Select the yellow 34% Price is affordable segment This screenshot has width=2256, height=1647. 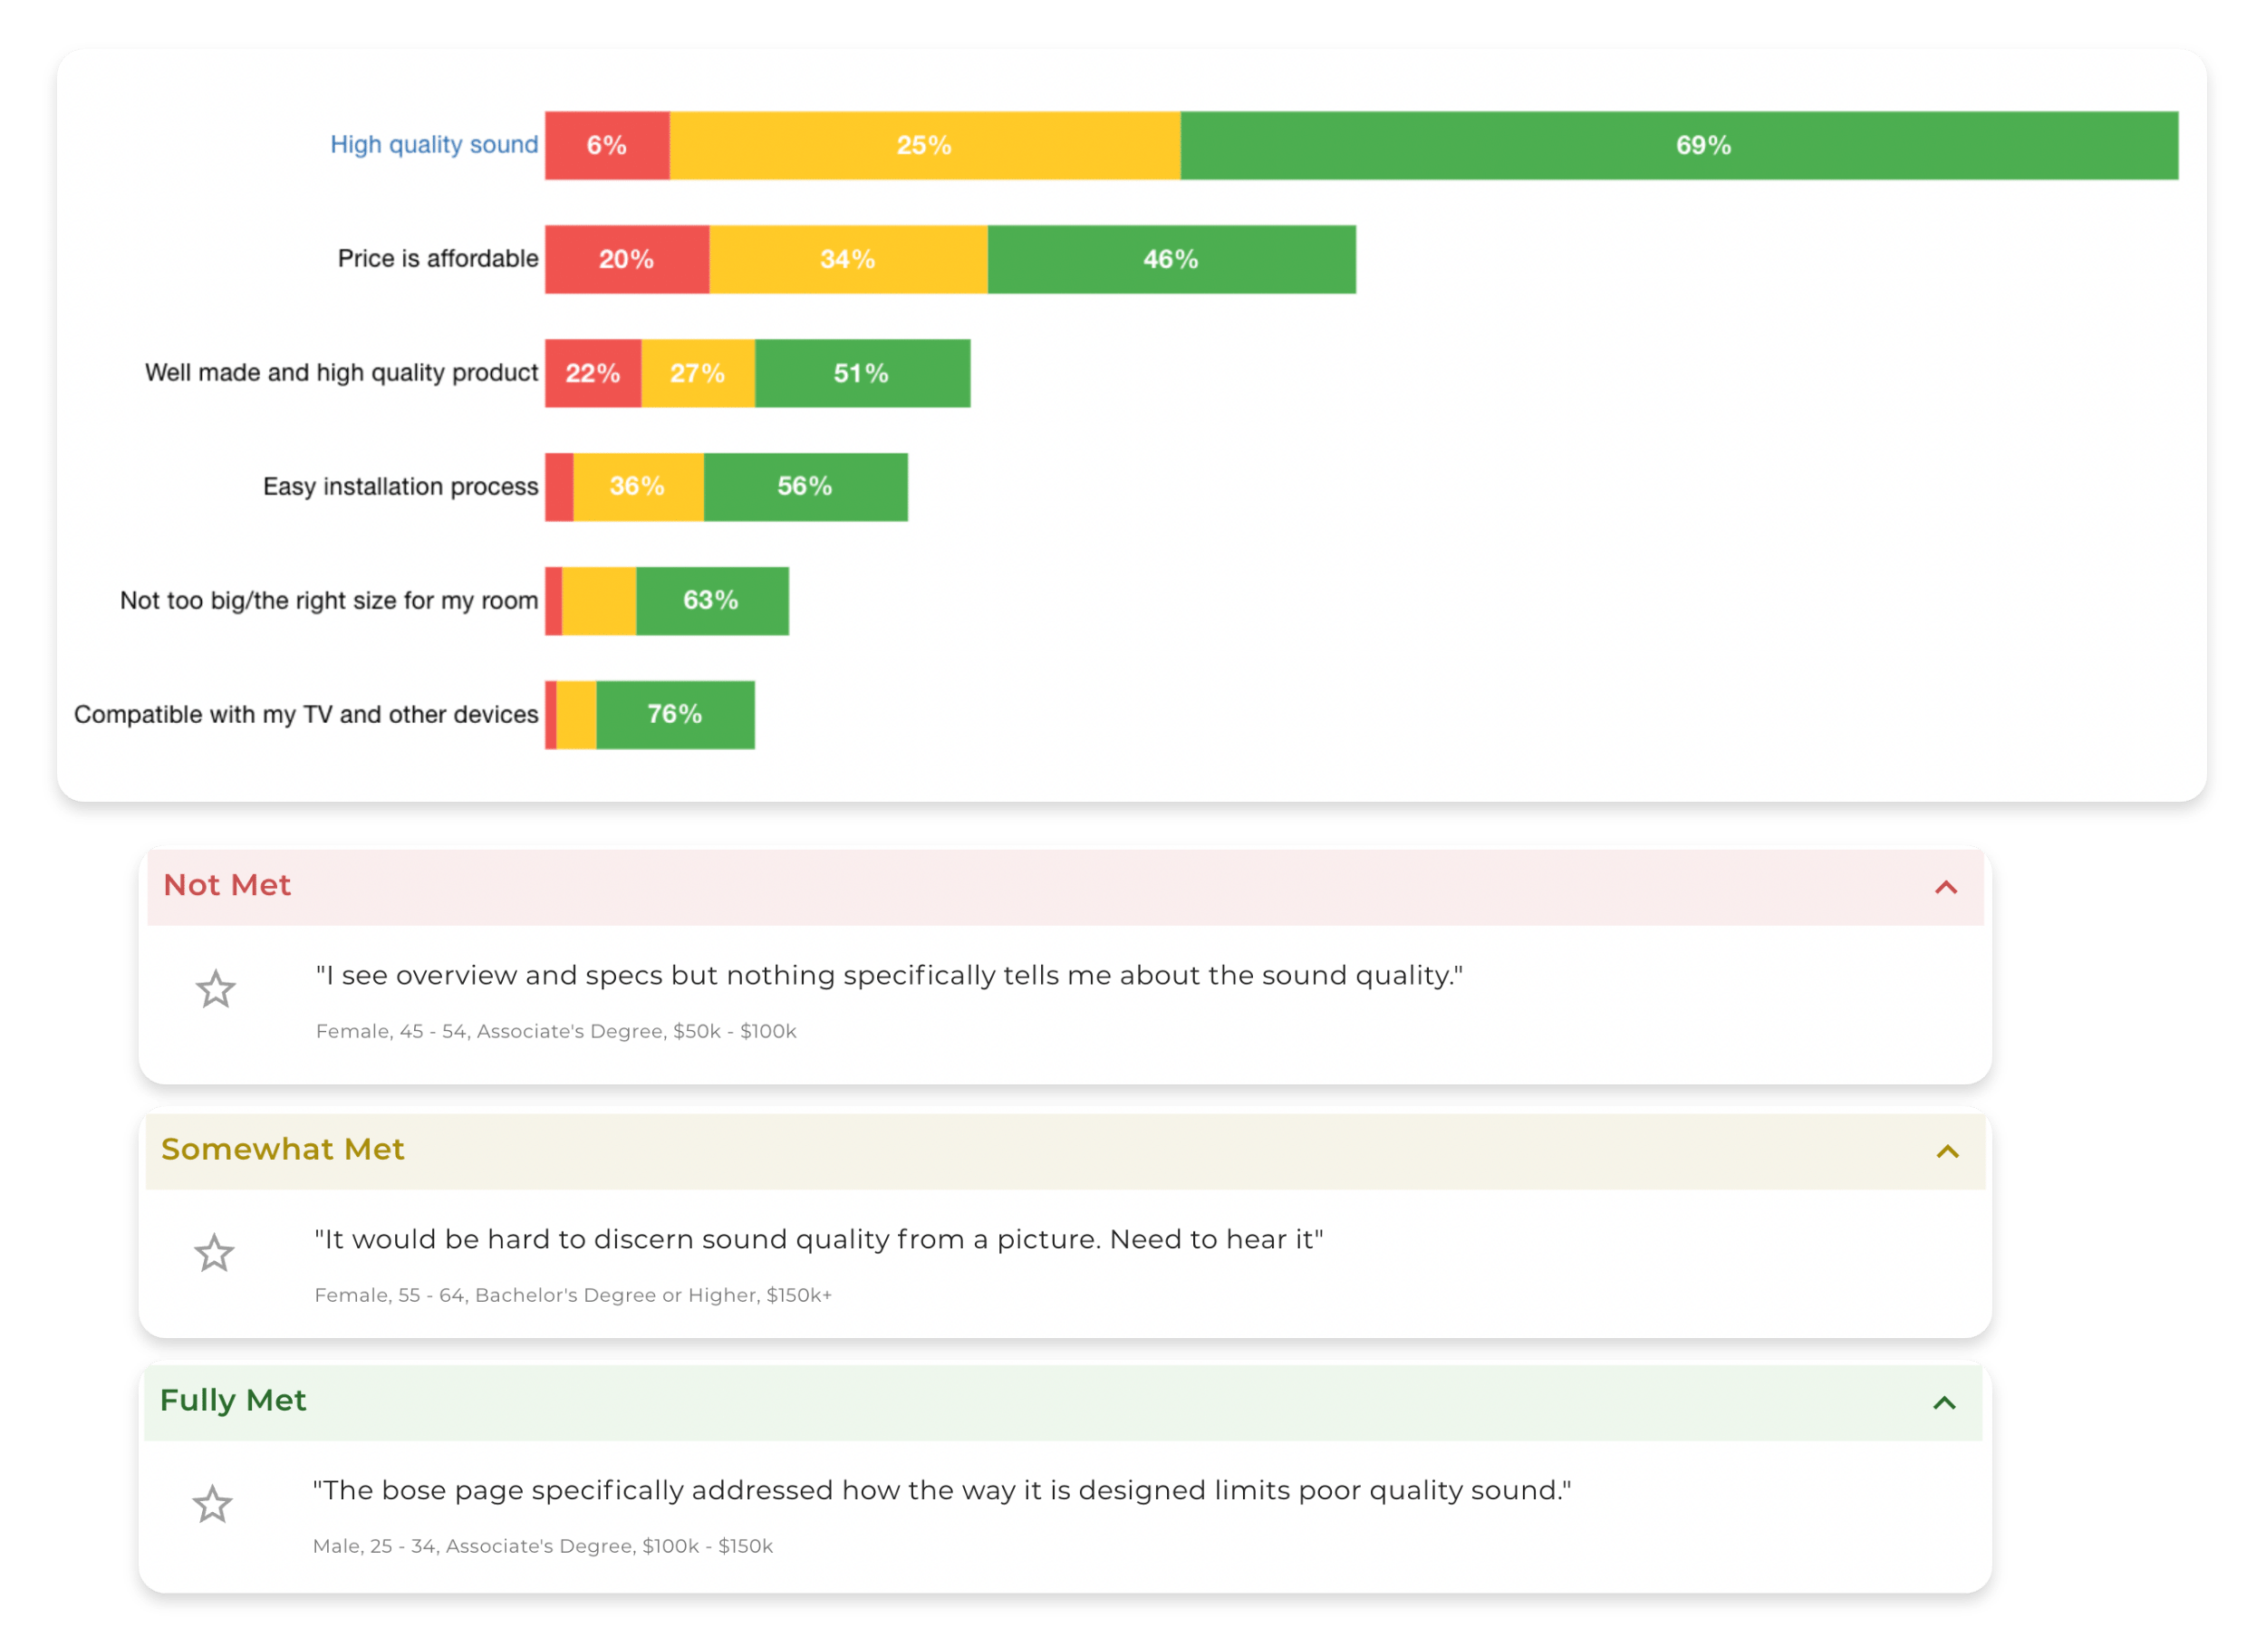[847, 259]
